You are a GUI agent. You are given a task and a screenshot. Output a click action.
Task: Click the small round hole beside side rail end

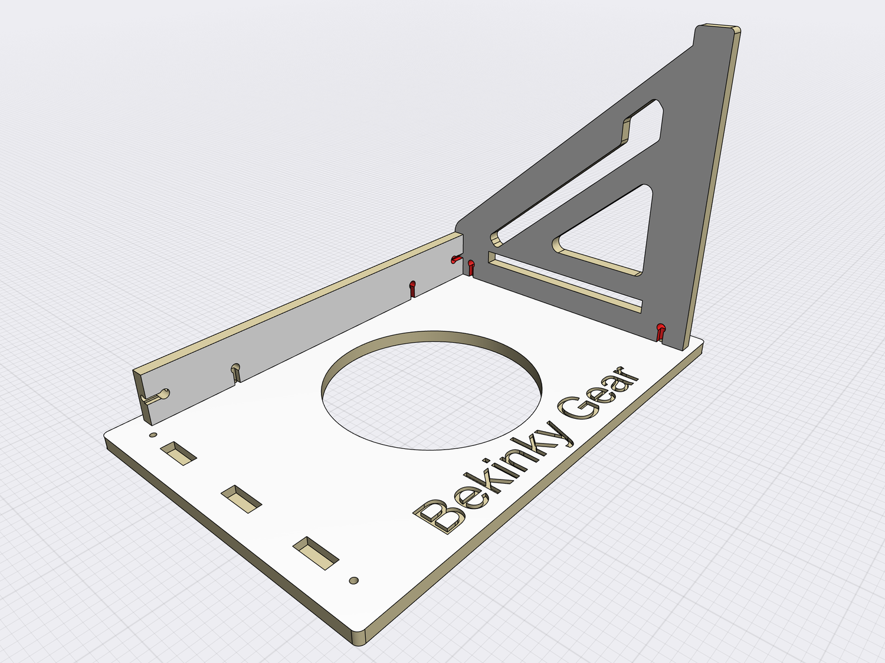click(x=153, y=435)
